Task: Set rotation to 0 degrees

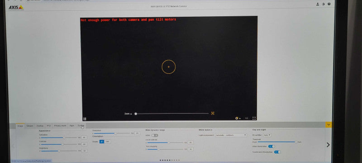Action: click(x=102, y=142)
